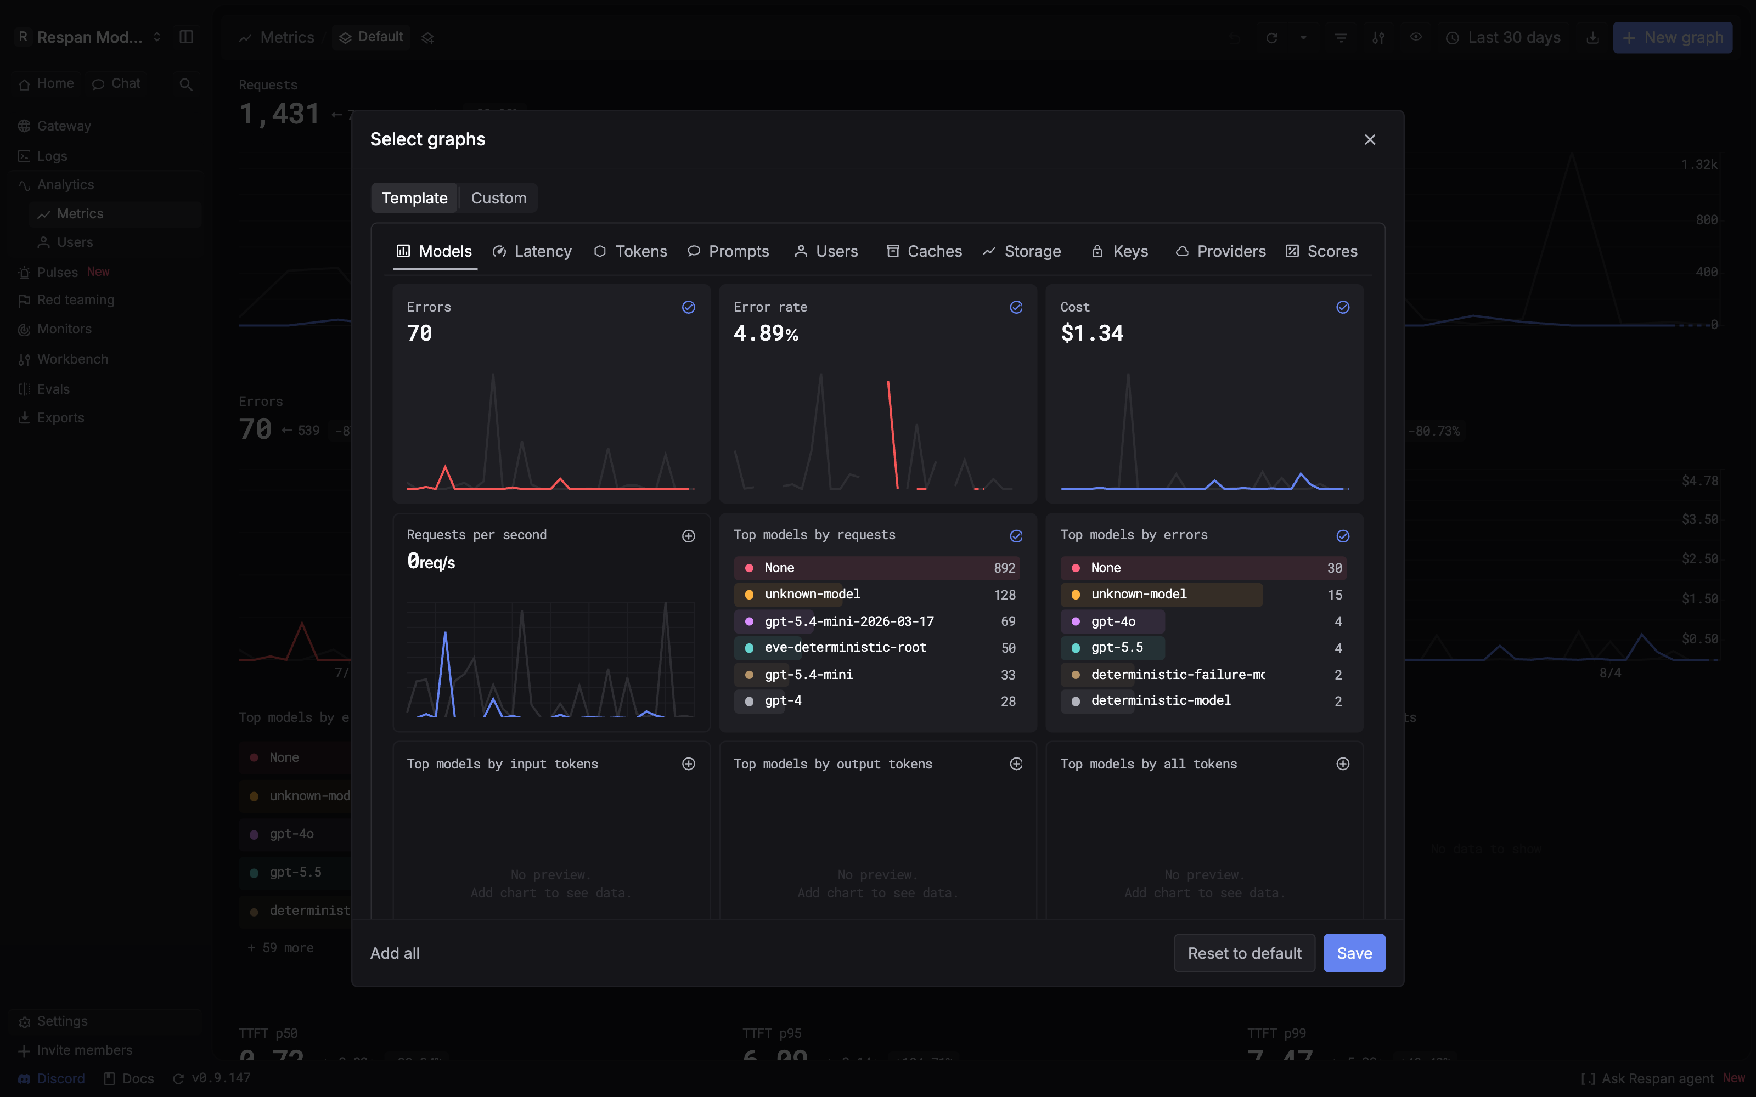Close the Select graphs dialog
Image resolution: width=1756 pixels, height=1097 pixels.
(x=1369, y=139)
